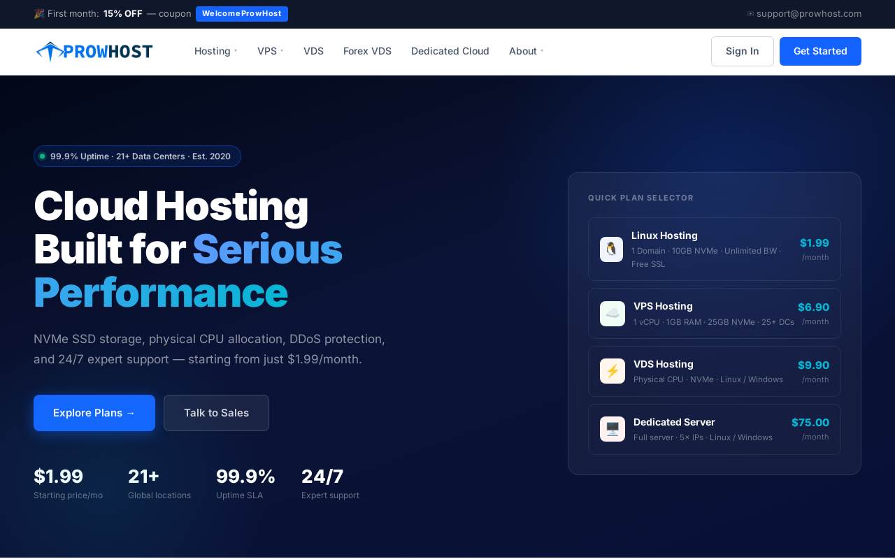Click the Linux penguin icon
The height and width of the screenshot is (559, 895).
(611, 249)
